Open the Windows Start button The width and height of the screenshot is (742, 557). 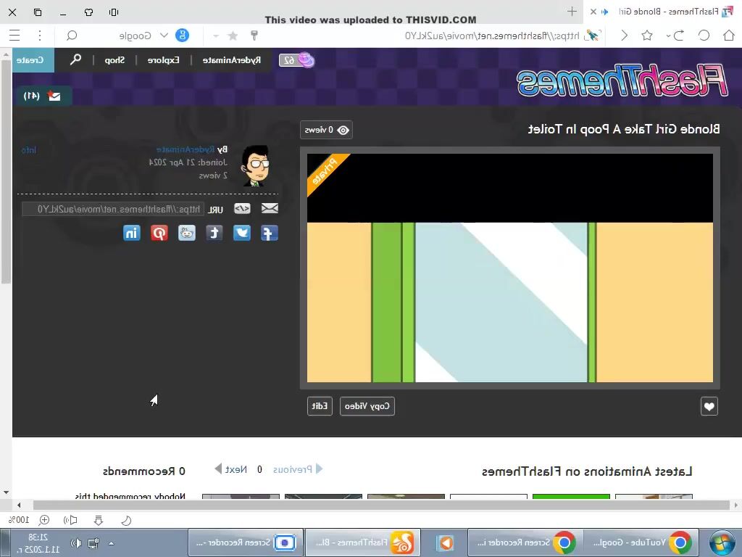click(722, 542)
